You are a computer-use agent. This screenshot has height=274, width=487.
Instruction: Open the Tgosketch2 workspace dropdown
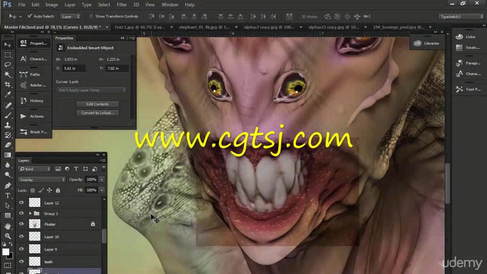click(x=461, y=16)
